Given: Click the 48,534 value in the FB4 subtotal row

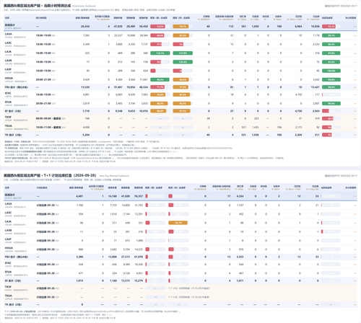Looking at the screenshot, I should (144, 87).
